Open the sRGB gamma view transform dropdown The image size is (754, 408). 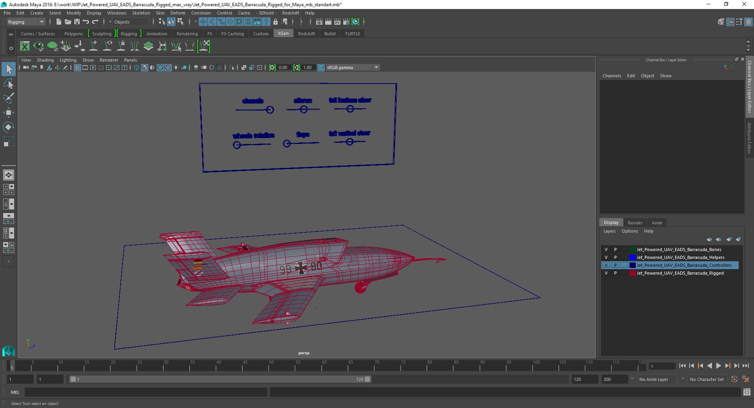(x=353, y=67)
